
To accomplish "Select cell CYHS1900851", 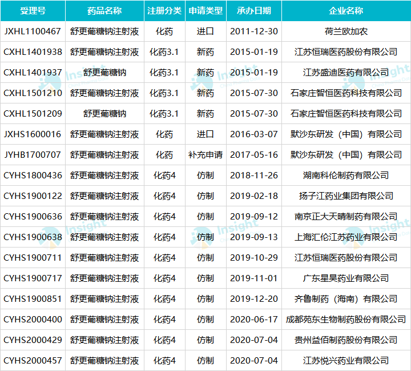I will 33,299.
